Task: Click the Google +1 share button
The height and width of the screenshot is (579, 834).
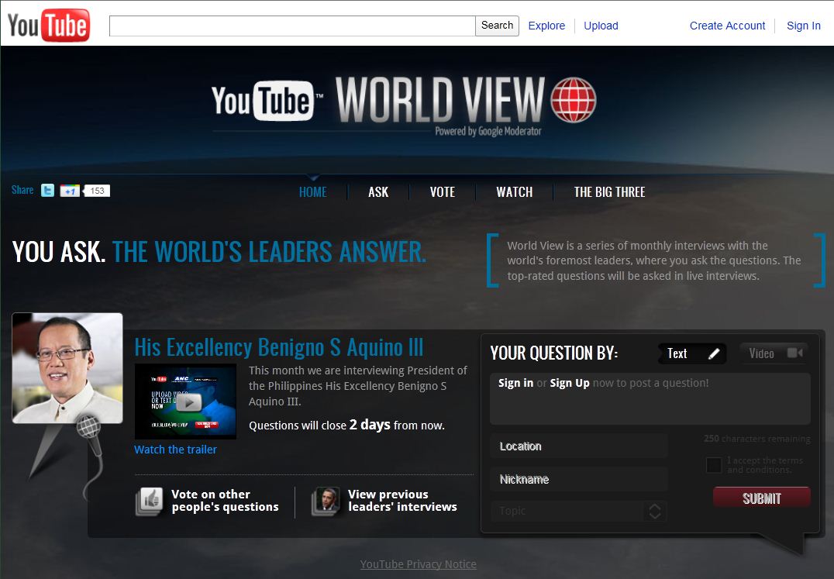Action: click(70, 191)
